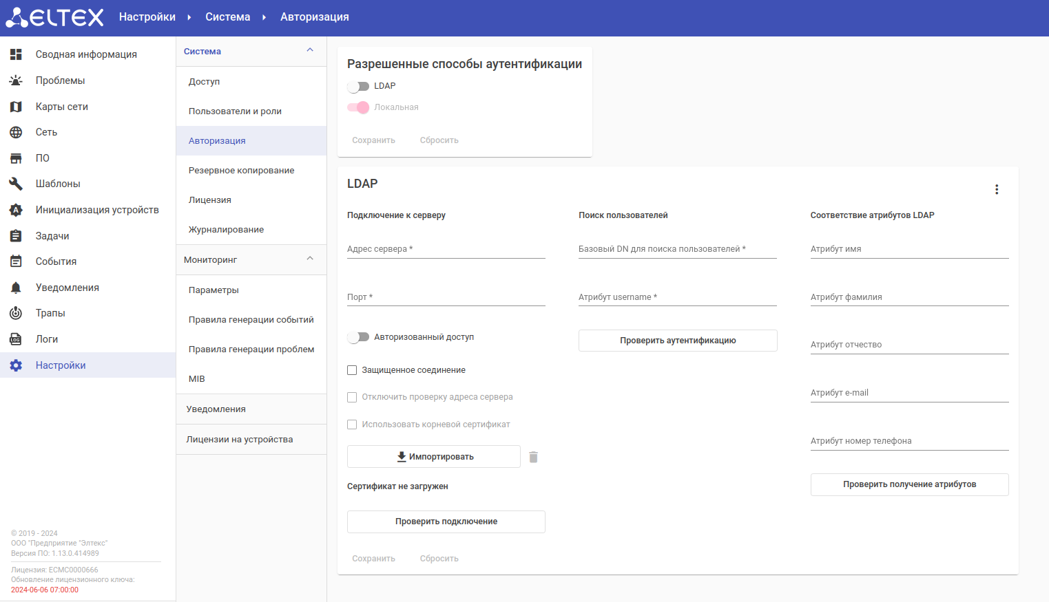Open the LDAP three-dots menu
Viewport: 1049px width, 602px height.
point(997,189)
